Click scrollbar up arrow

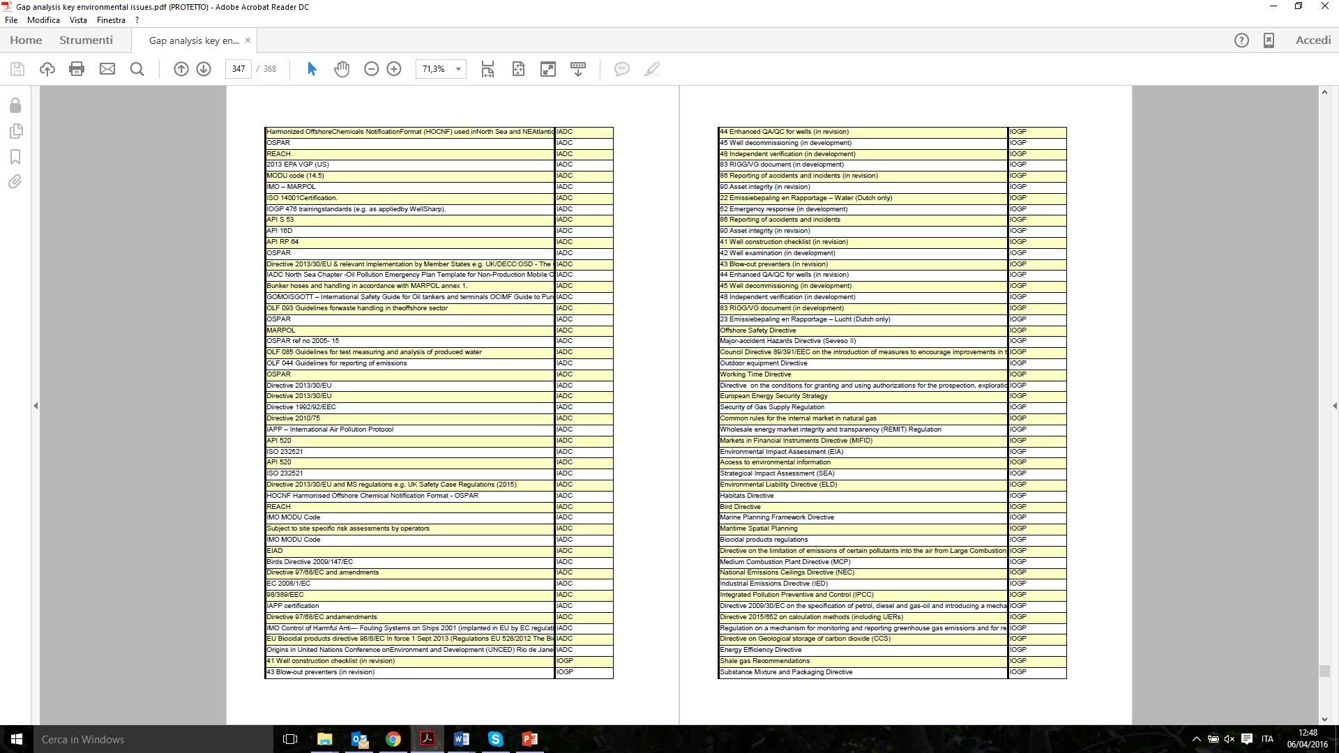(1324, 92)
